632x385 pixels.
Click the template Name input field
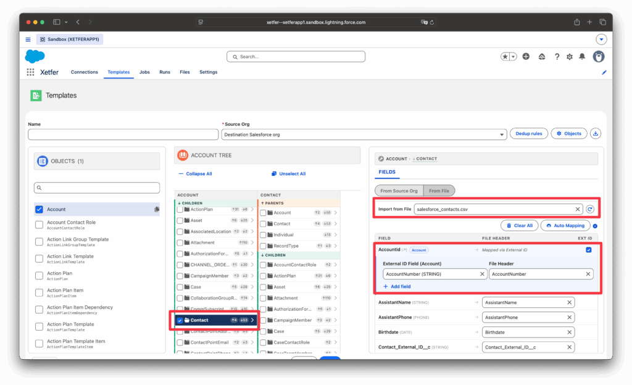pyautogui.click(x=123, y=135)
